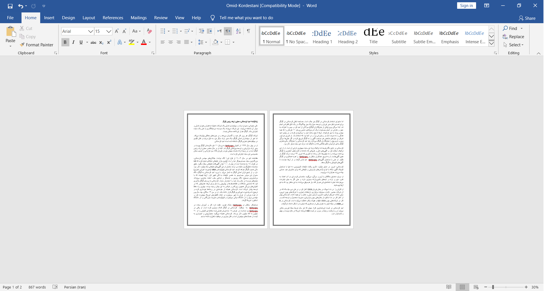Expand the Styles gallery more arrow
The height and width of the screenshot is (291, 544).
[x=492, y=44]
